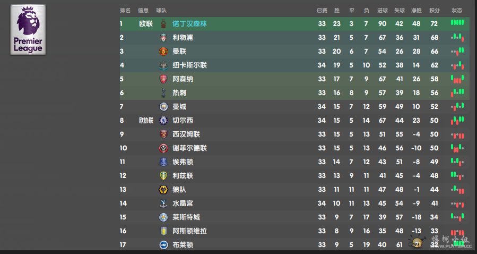Sort table by 净胜 goal difference header
Viewport: 477px width, 254px height.
coord(417,11)
